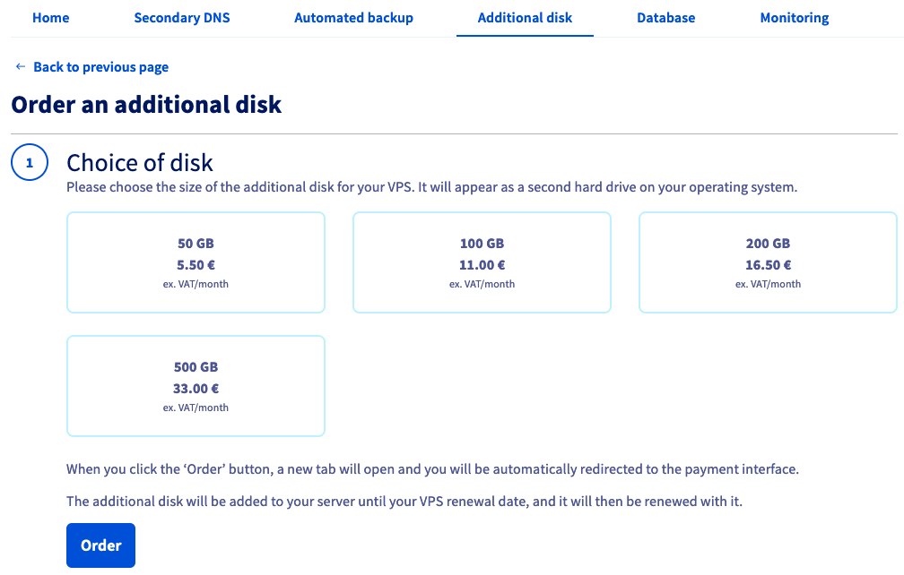Viewport: 904px width, 575px height.
Task: Switch to the Secondary DNS tab
Action: [x=182, y=18]
